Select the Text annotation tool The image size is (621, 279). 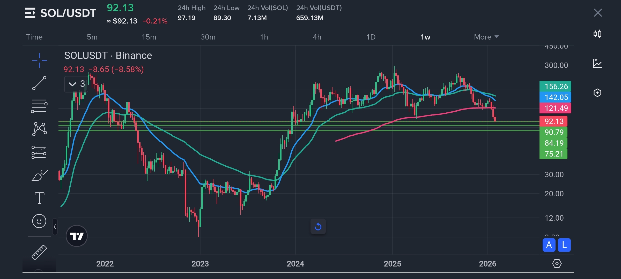point(39,198)
